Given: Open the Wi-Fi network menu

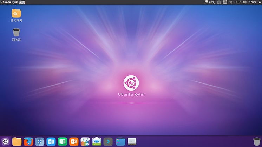Looking at the screenshot, I should 231,2.
